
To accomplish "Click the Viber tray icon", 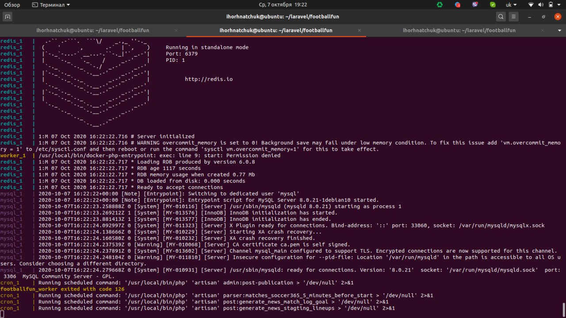I will click(x=475, y=5).
